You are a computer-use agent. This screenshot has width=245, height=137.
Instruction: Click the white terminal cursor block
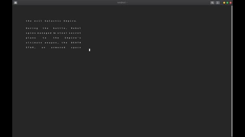90,50
